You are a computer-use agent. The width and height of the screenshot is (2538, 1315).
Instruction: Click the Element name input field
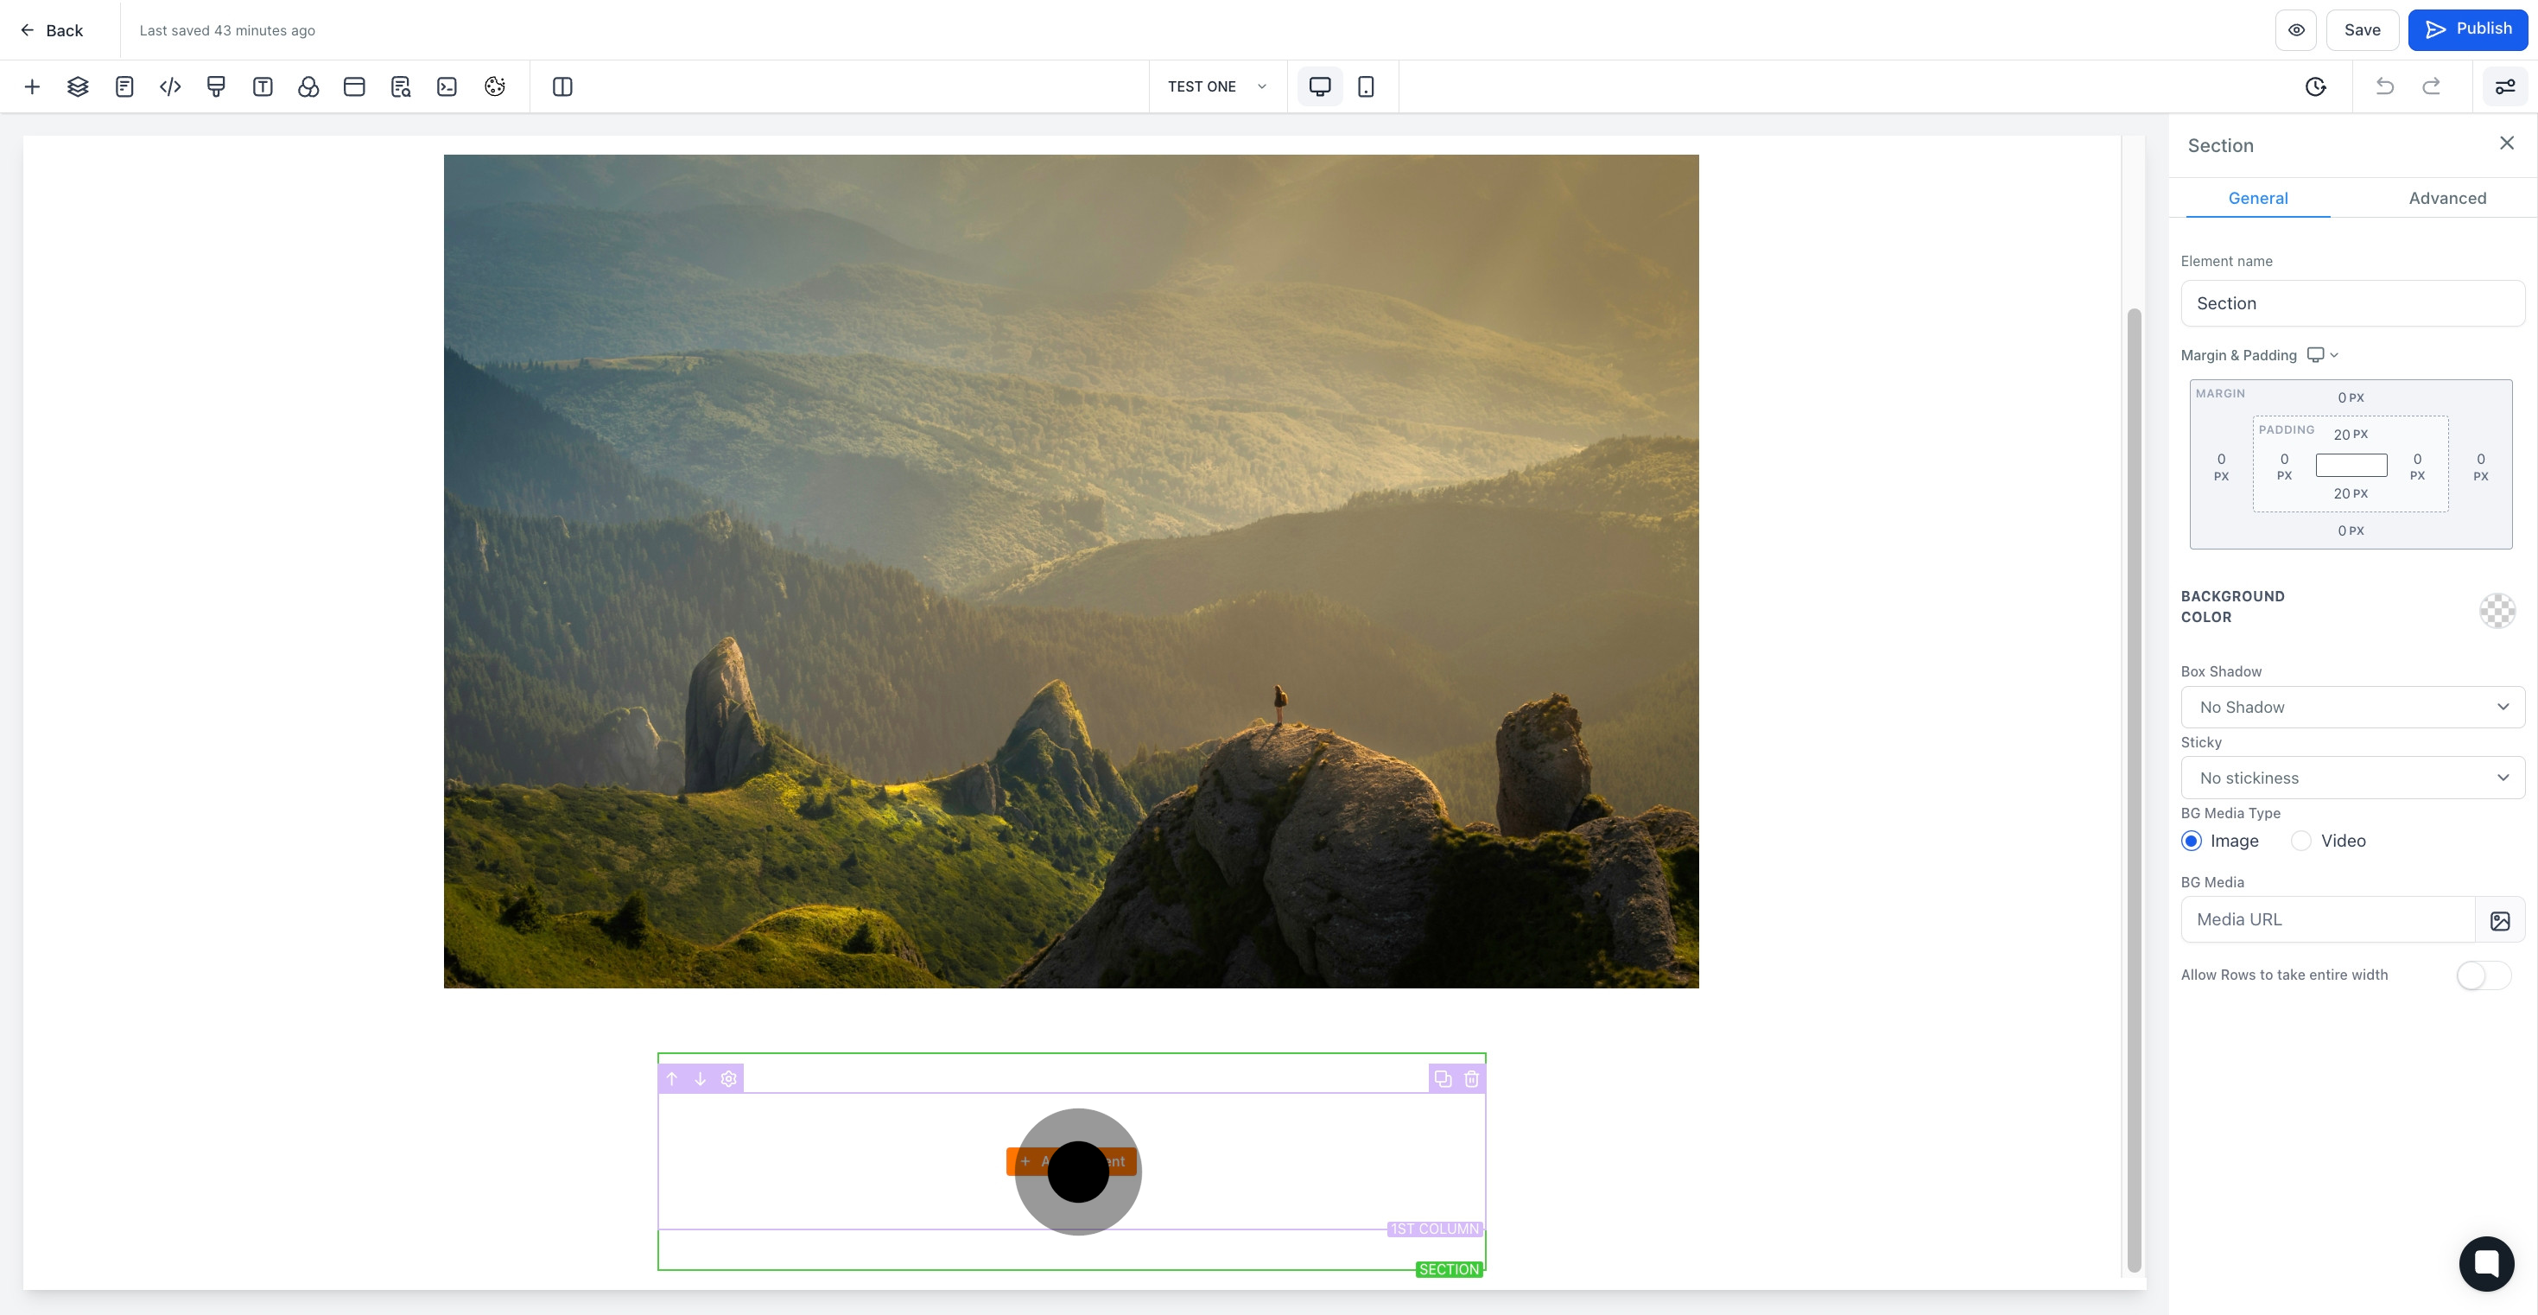(2353, 303)
